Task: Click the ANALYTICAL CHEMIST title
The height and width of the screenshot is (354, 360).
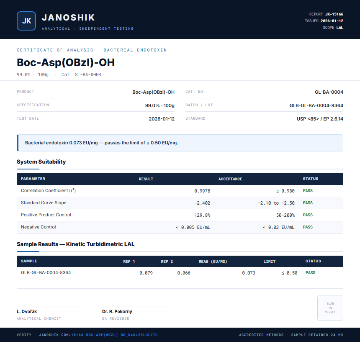Action: [x=39, y=318]
